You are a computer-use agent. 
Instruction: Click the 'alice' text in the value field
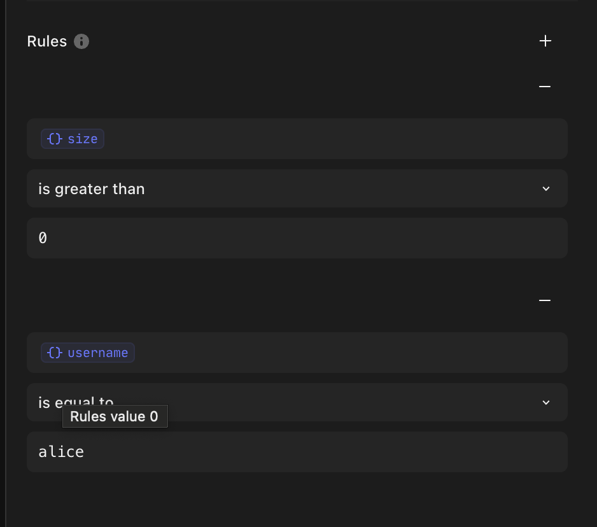pos(61,452)
